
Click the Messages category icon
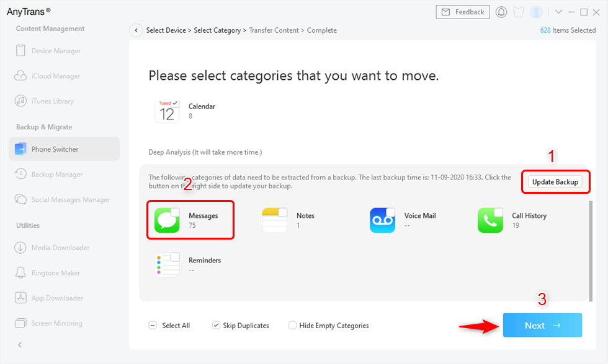pyautogui.click(x=167, y=220)
